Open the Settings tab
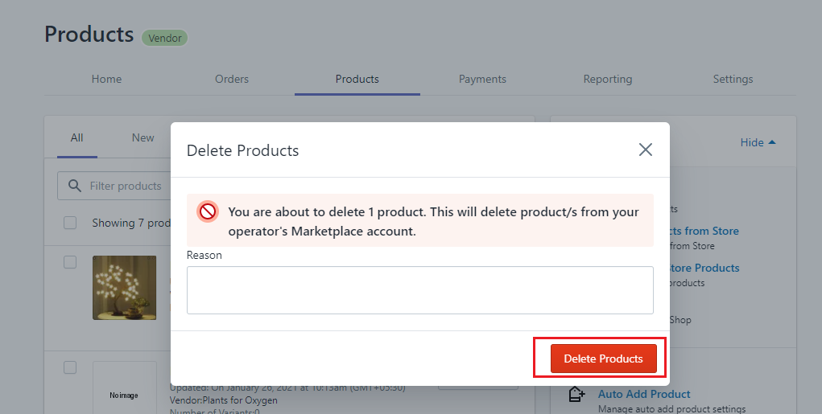 [733, 79]
